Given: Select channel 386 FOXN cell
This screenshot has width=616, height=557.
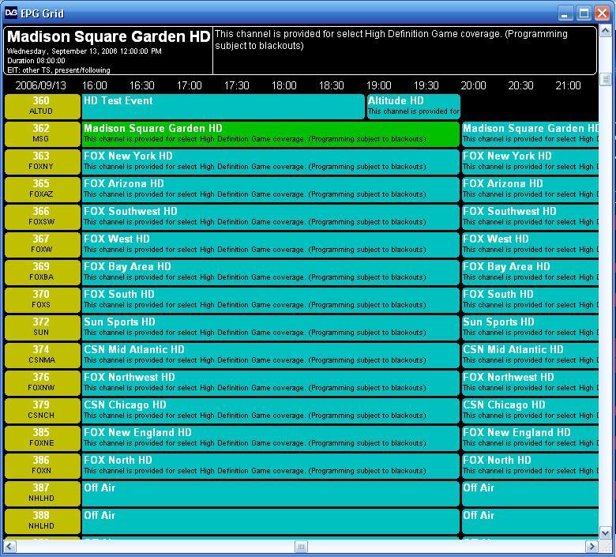Looking at the screenshot, I should [x=42, y=465].
